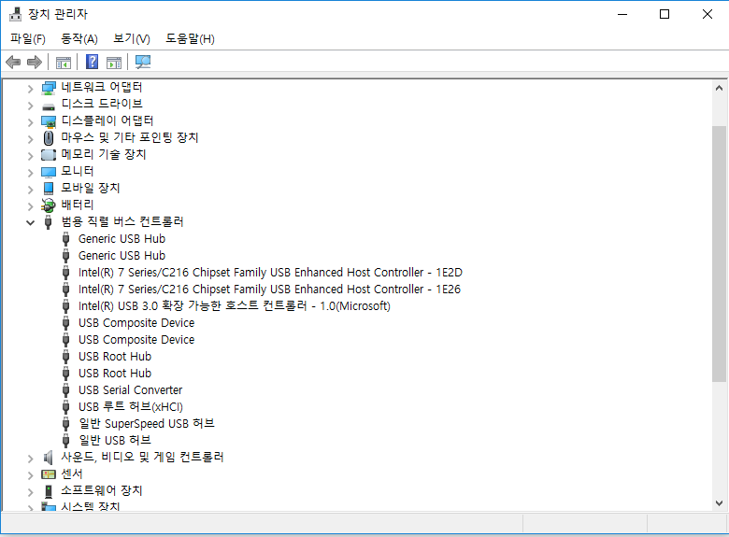Click the vertical scrollbar thumb
Viewport: 729px width, 537px height.
click(x=719, y=254)
